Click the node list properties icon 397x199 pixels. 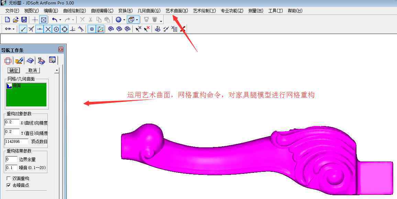click(x=174, y=29)
